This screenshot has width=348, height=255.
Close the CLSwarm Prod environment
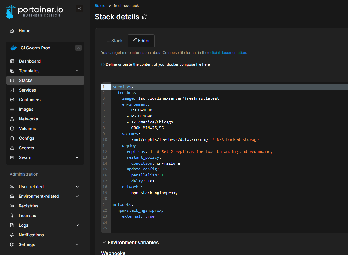click(x=79, y=48)
